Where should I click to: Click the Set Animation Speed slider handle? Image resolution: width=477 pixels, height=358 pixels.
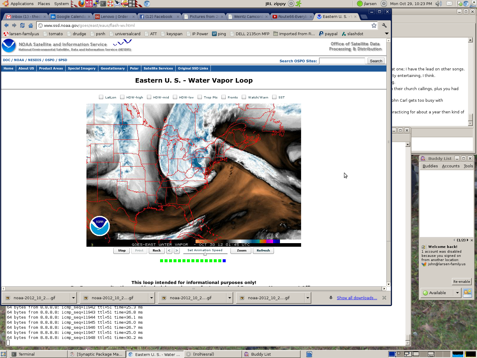tap(205, 254)
